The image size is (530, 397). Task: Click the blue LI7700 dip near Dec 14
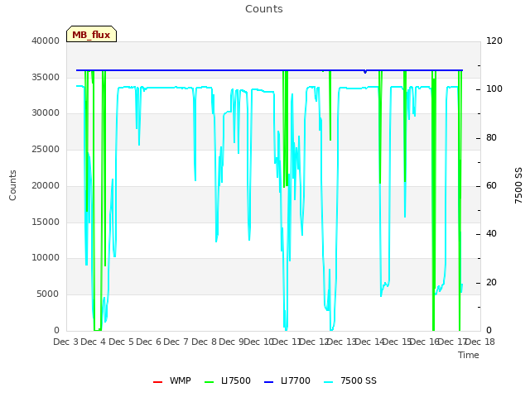pos(365,72)
